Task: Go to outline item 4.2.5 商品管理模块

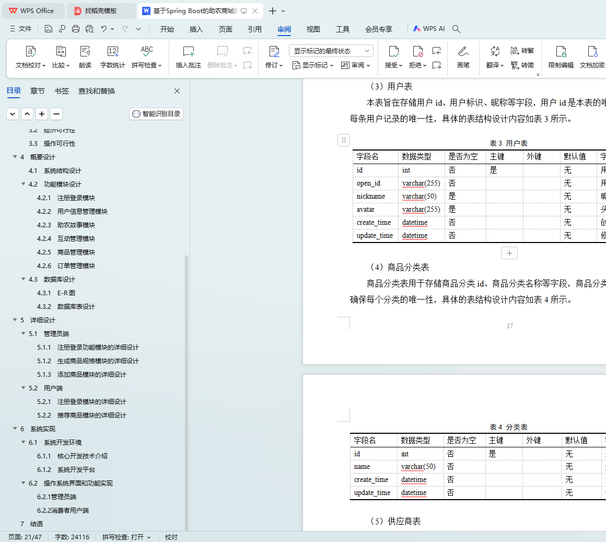Action: 66,252
